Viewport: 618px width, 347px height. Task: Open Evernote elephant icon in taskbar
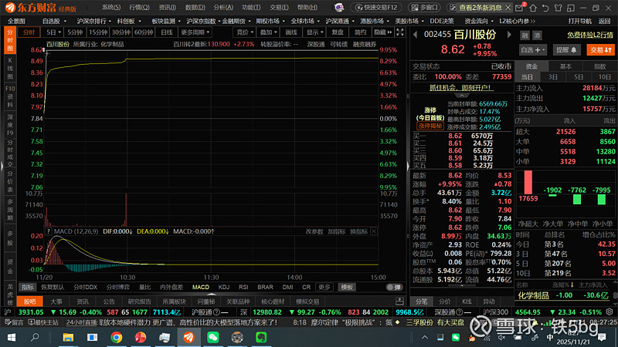[261, 337]
